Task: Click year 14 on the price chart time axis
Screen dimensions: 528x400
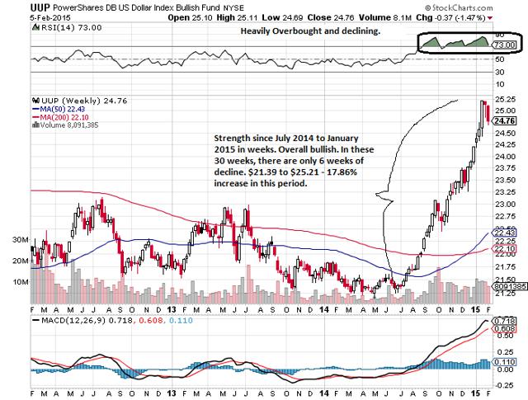Action: point(323,309)
